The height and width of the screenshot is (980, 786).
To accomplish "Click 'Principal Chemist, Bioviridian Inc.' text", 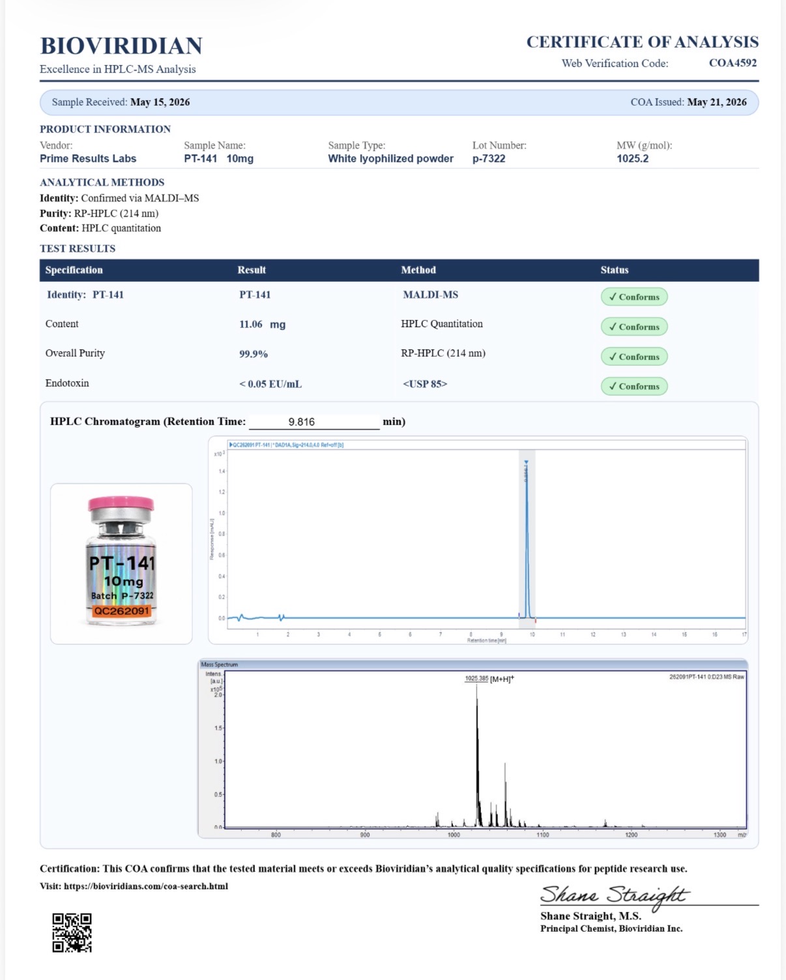I will pos(611,928).
